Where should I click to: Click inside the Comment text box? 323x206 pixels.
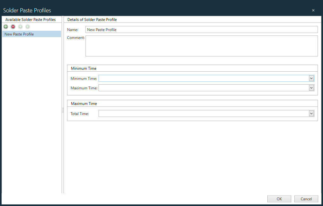coord(191,46)
